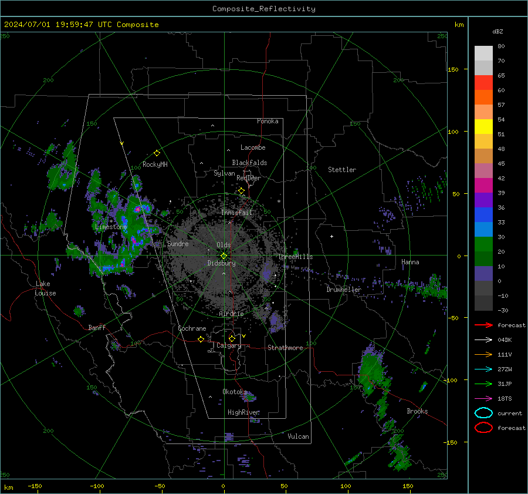
Task: Click the yellow diamond marker above Calgary
Action: coord(232,338)
